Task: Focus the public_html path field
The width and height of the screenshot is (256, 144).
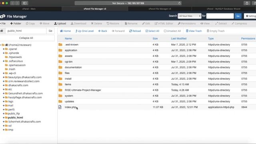Action: (x=26, y=31)
